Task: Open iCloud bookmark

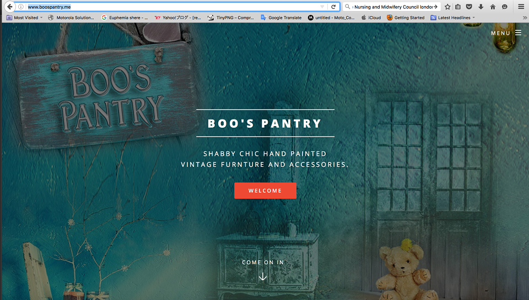Action: click(x=371, y=18)
